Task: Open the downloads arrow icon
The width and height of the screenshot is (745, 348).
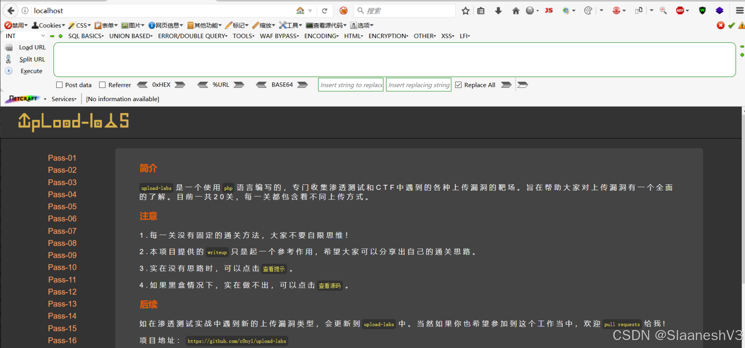Action: [x=498, y=11]
